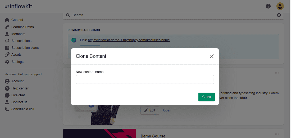Click the help question mark icon
The width and height of the screenshot is (291, 138).
coord(268,6)
